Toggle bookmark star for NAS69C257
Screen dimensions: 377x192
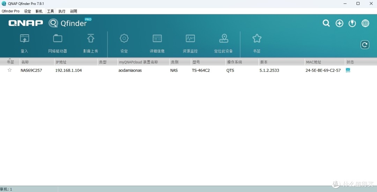point(10,70)
